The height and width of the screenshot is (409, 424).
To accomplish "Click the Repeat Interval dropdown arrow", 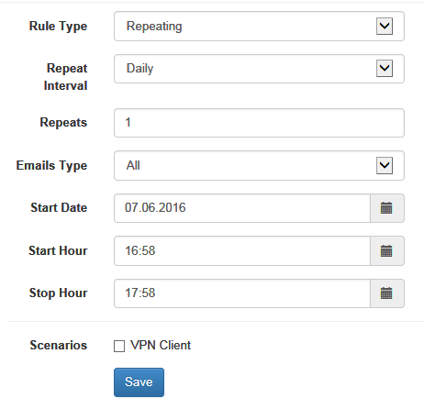I will (385, 69).
